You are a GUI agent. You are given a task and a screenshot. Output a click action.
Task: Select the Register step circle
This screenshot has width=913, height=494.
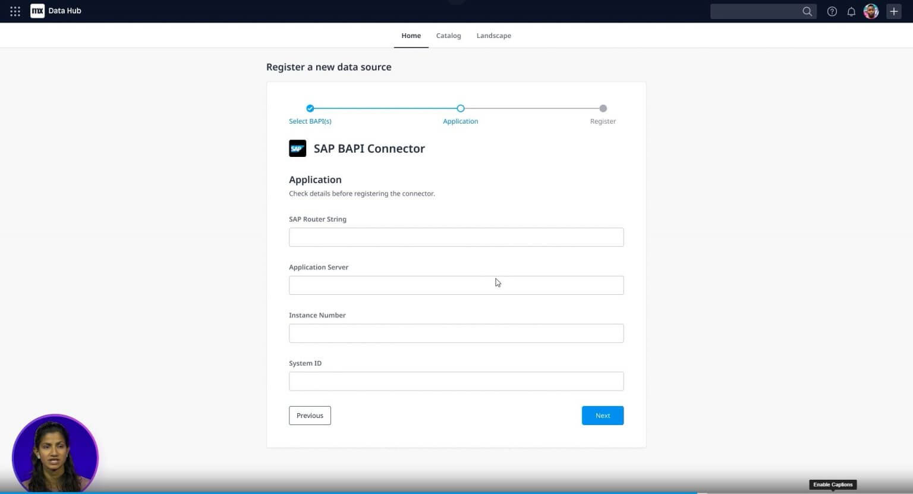[603, 108]
